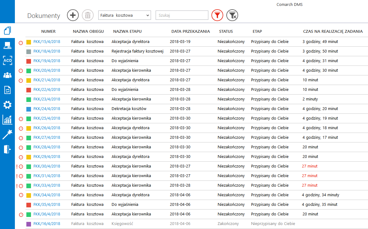This screenshot has width=368, height=229.
Task: Sort by NAZWA OBIEGU column header
Action: pyautogui.click(x=88, y=31)
